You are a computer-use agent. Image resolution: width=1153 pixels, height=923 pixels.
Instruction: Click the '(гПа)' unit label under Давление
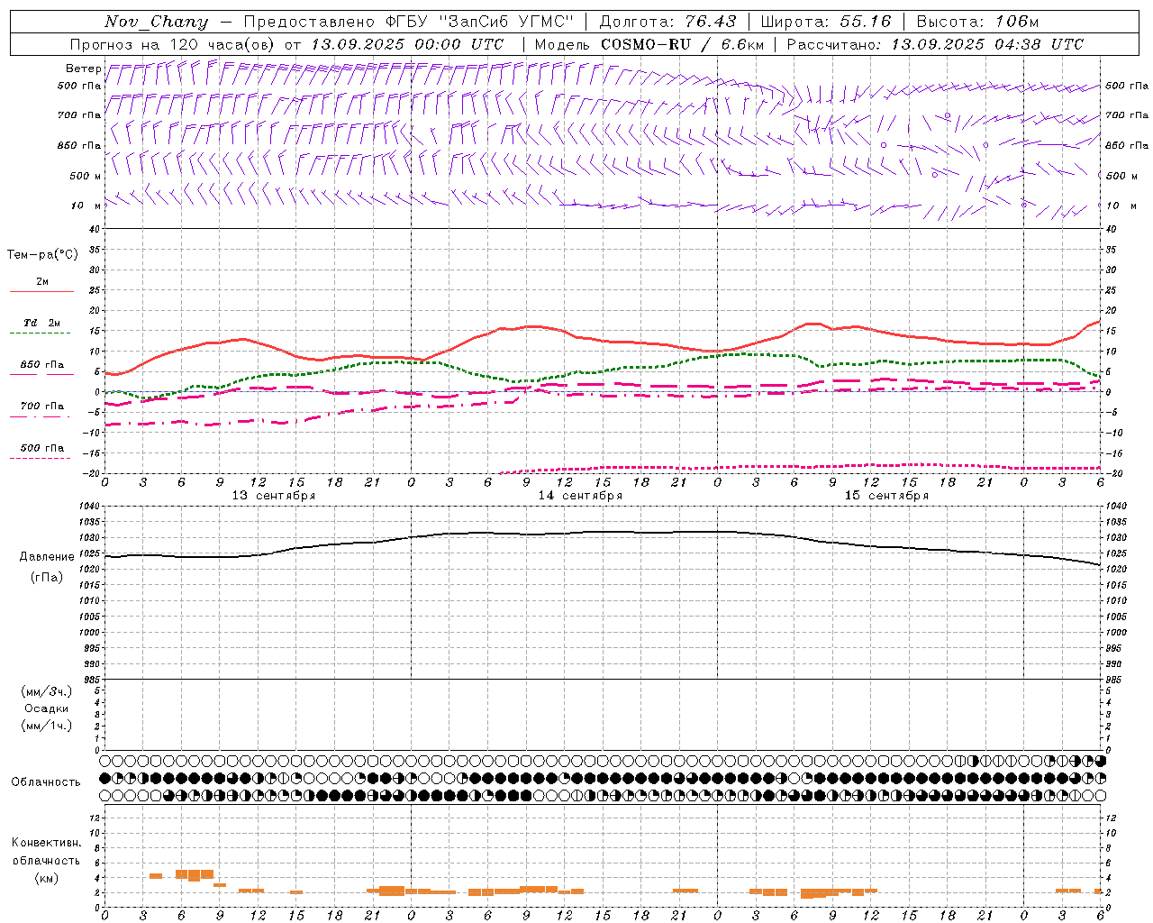pyautogui.click(x=47, y=578)
